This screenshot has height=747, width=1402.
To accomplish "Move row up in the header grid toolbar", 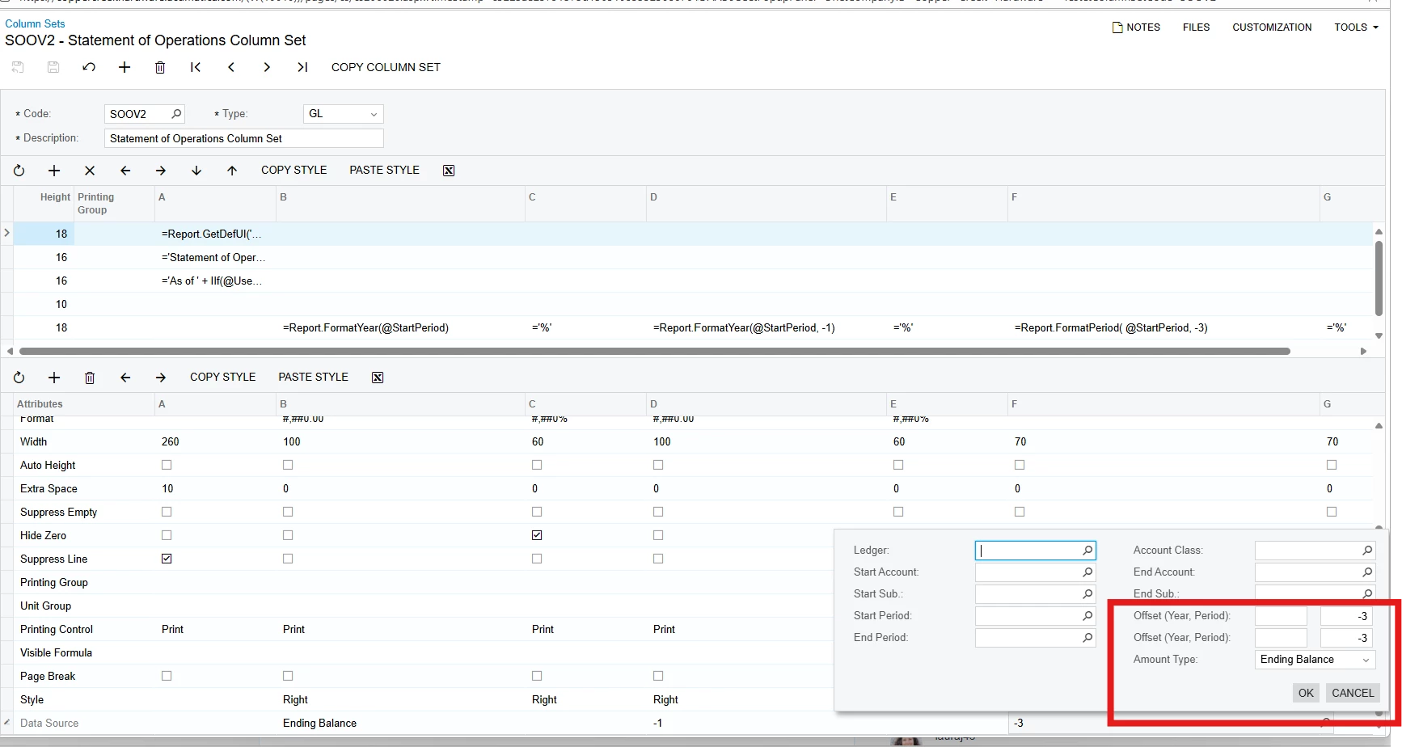I will [x=232, y=171].
